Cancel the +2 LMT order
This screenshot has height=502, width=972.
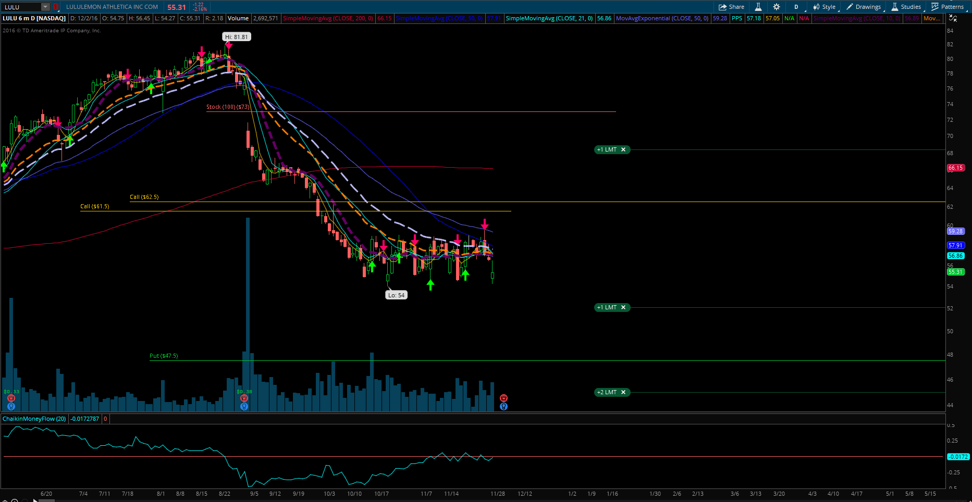tap(623, 392)
